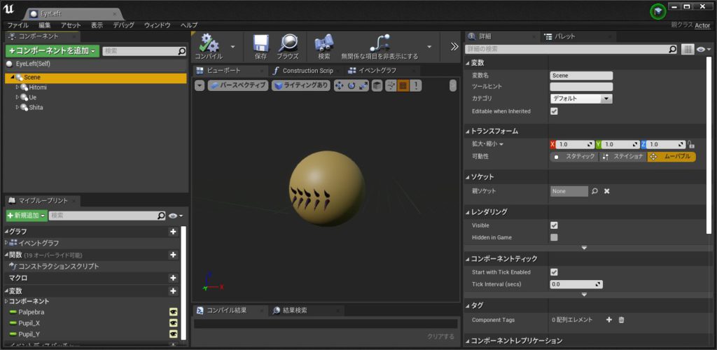Clear the parent socket with X icon
This screenshot has width=717, height=350.
(x=607, y=191)
